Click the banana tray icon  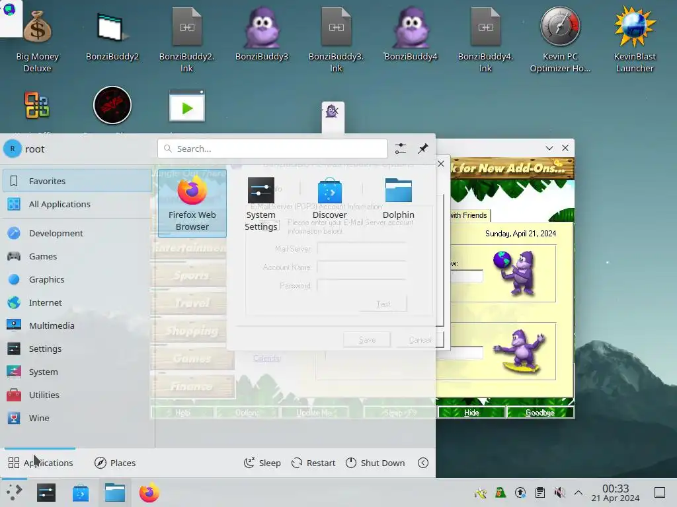pyautogui.click(x=481, y=492)
